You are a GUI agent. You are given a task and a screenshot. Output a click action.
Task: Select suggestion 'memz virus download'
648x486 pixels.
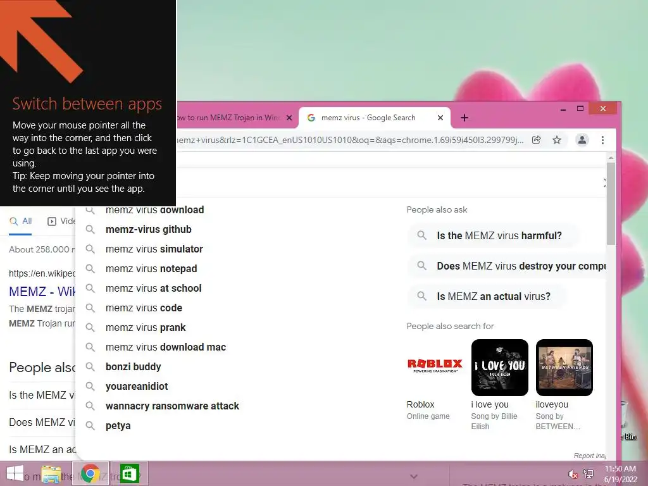[x=154, y=210]
